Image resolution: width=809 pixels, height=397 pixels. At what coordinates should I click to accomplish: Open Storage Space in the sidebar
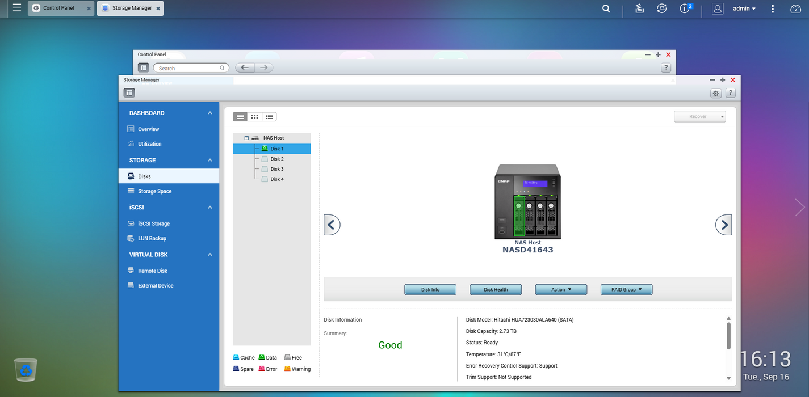pos(169,191)
